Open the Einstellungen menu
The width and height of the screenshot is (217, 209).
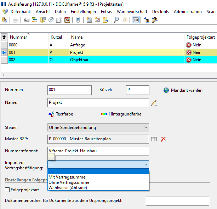(x=83, y=12)
